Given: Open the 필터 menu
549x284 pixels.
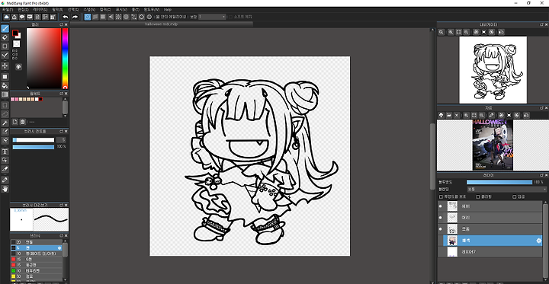Looking at the screenshot, I should click(57, 9).
